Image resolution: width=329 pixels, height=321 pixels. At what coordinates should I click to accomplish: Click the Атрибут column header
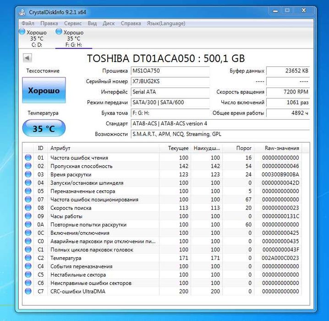click(103, 148)
